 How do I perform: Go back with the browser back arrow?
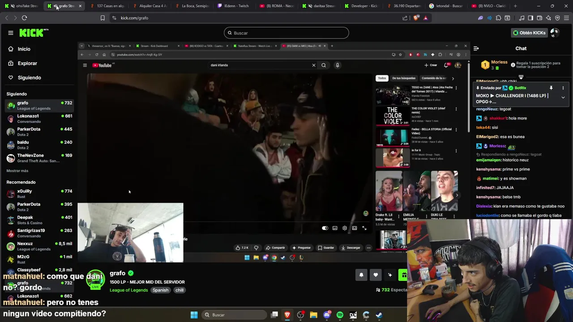pos(6,18)
